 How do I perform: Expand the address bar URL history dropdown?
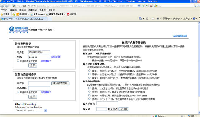point(139,6)
